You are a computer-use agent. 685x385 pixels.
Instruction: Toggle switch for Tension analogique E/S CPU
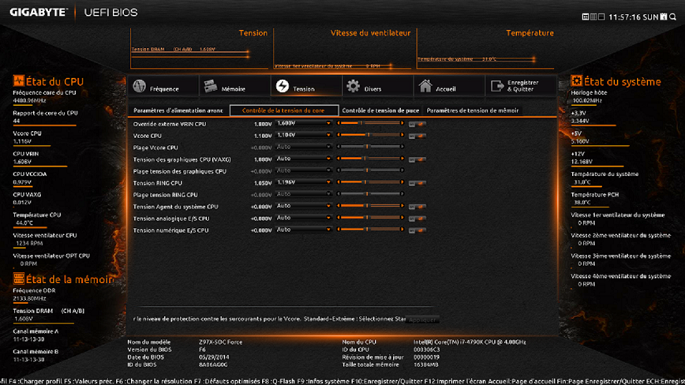click(x=417, y=219)
